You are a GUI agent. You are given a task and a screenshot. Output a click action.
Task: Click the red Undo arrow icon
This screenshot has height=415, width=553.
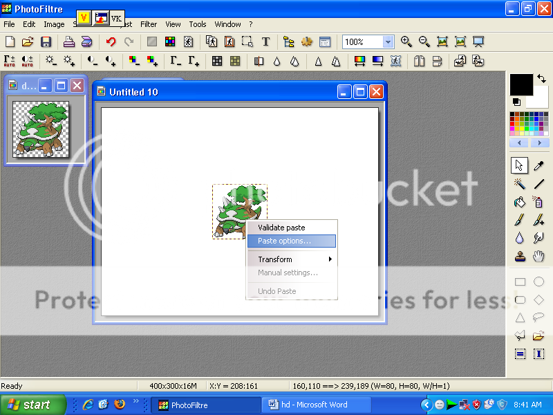[x=111, y=41]
